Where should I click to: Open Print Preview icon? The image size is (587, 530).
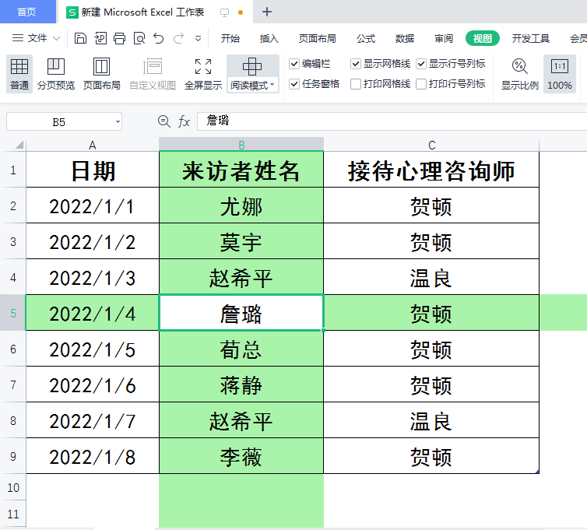(139, 38)
